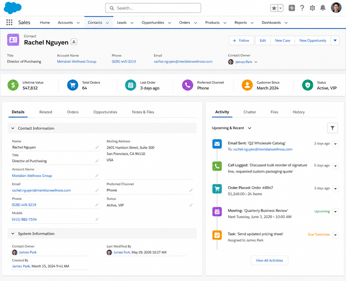Screen dimensions: 346x281
Task: Filter activity timeline with funnel icon
Action: pos(332,128)
